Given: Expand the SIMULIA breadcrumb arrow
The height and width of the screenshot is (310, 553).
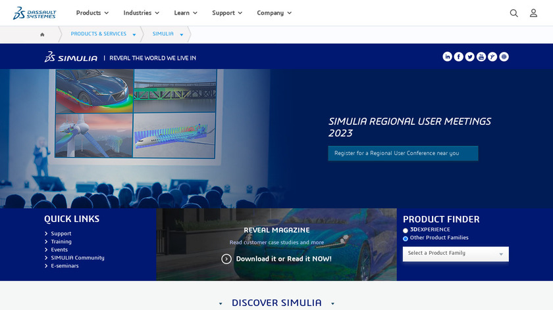Looking at the screenshot, I should click(x=182, y=35).
